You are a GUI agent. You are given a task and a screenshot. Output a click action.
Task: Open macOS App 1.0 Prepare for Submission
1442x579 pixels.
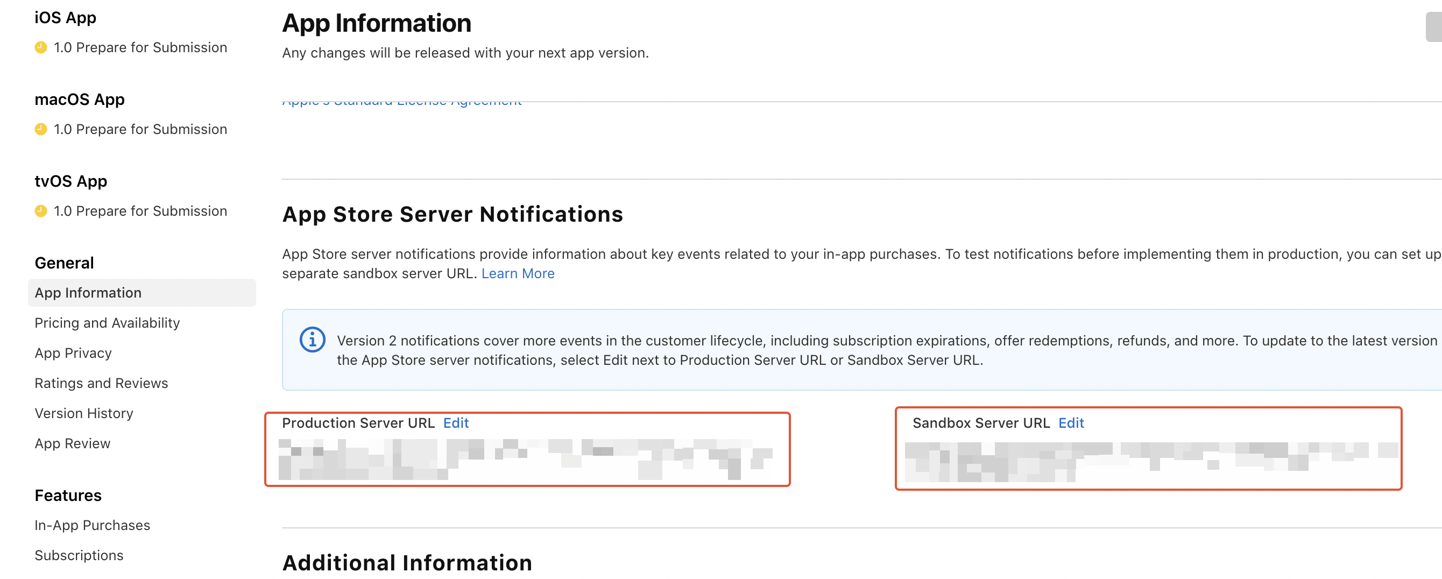click(140, 129)
